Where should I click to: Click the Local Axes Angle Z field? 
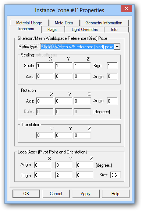tap(84, 165)
